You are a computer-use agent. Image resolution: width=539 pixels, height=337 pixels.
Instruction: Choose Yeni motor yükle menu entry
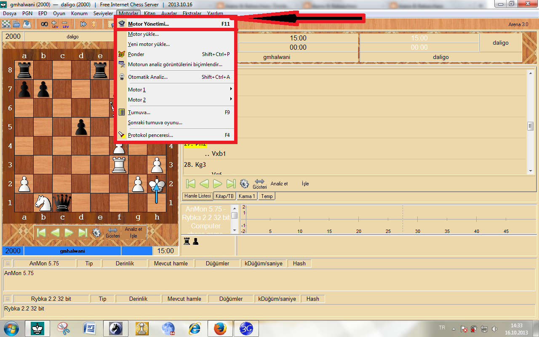pyautogui.click(x=175, y=44)
